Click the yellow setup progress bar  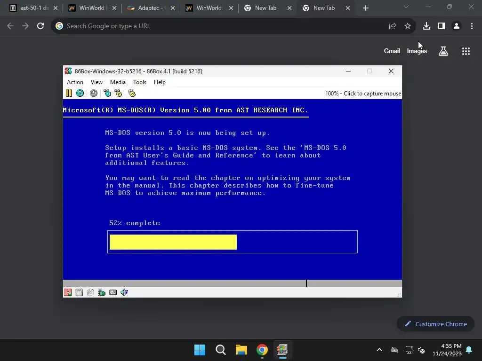[173, 242]
